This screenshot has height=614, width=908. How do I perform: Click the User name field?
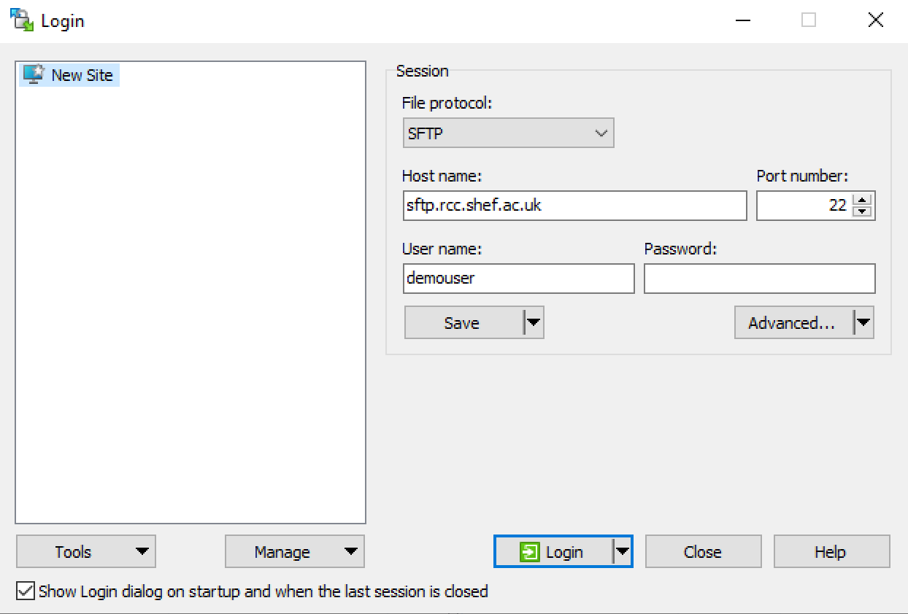[x=518, y=279]
